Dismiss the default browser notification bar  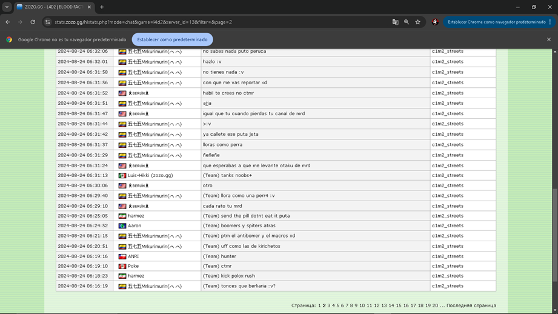pyautogui.click(x=549, y=39)
